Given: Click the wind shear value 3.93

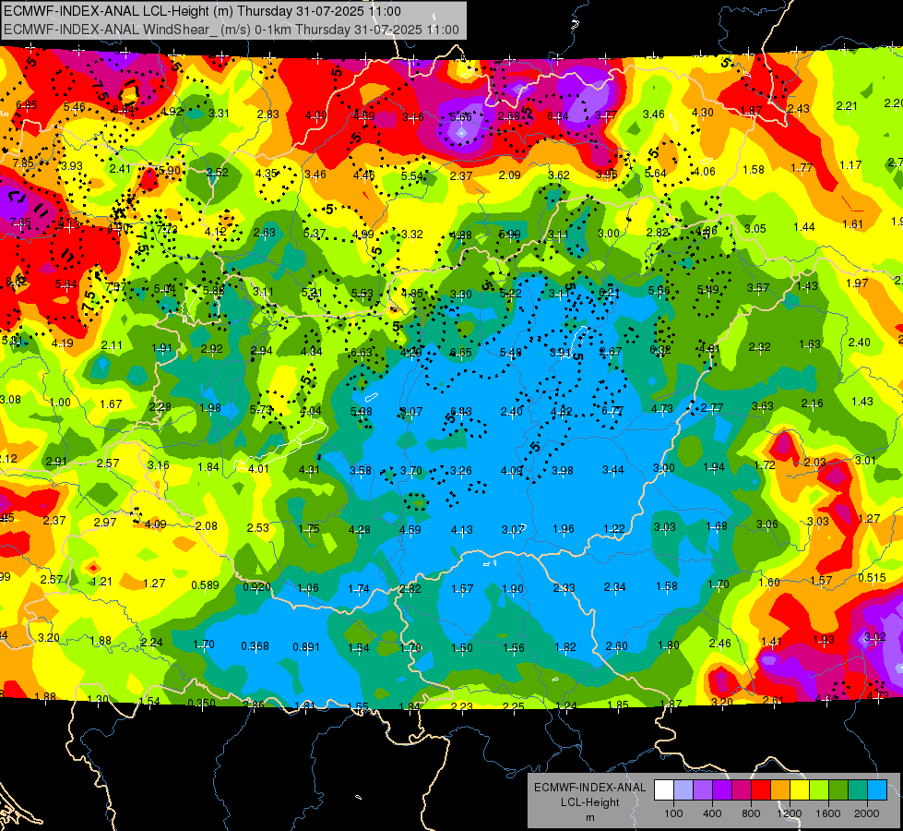Looking at the screenshot, I should coord(72,166).
